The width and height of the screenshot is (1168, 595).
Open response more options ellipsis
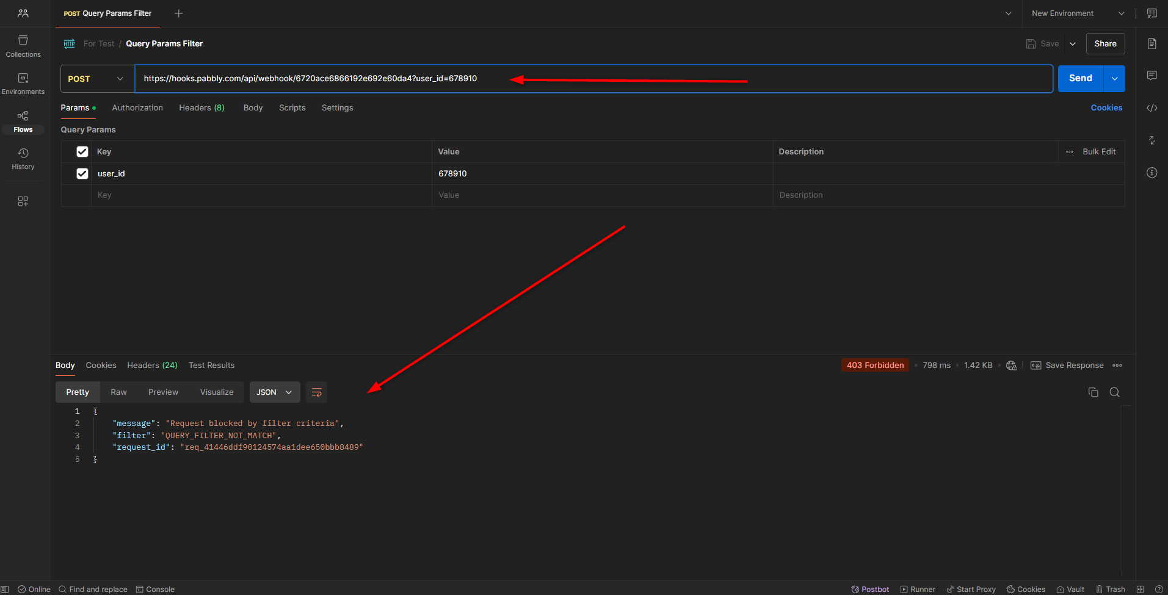pos(1117,366)
